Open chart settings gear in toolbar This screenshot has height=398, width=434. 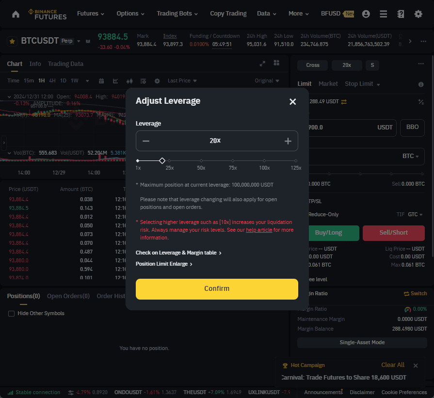point(157,81)
